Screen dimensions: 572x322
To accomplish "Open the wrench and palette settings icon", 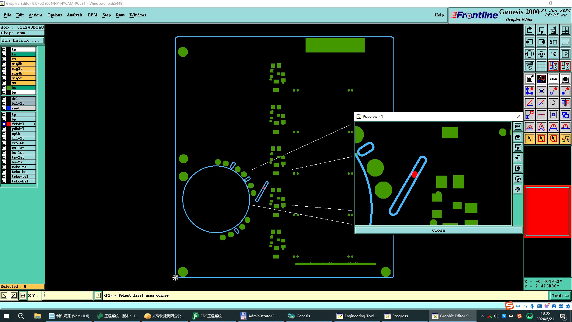I will click(x=529, y=66).
